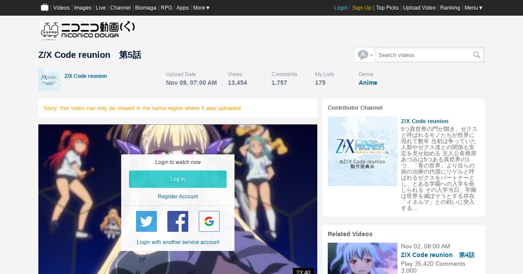This screenshot has height=274, width=523.
Task: Open Videos in the top navigation
Action: coord(61,8)
